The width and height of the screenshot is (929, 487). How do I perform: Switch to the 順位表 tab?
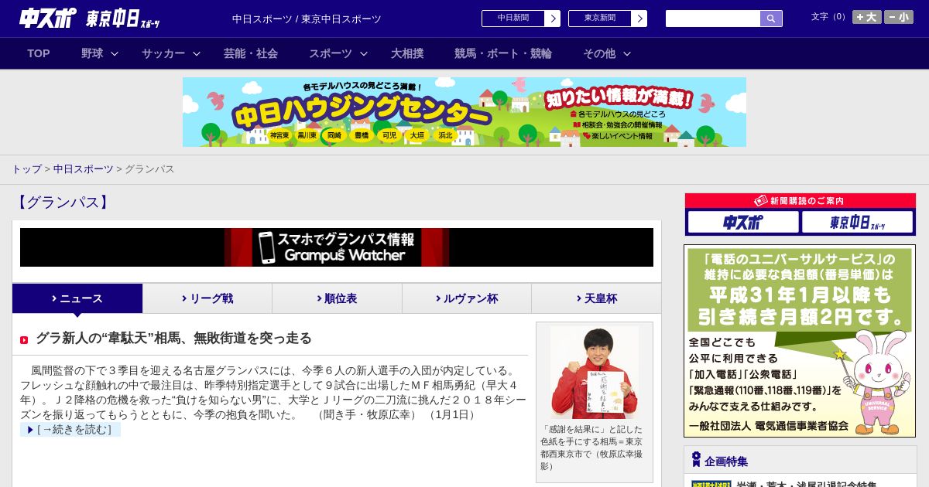[x=337, y=298]
